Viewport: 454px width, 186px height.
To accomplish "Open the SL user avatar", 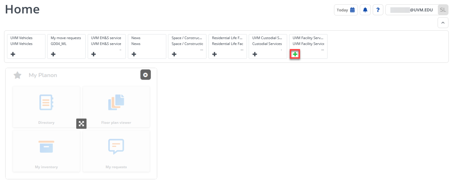I will coord(443,10).
